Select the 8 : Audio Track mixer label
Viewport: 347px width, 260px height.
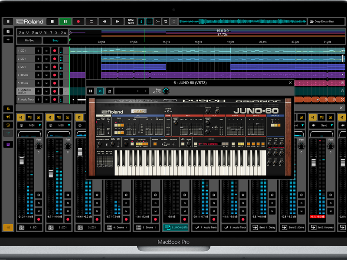coord(234,227)
